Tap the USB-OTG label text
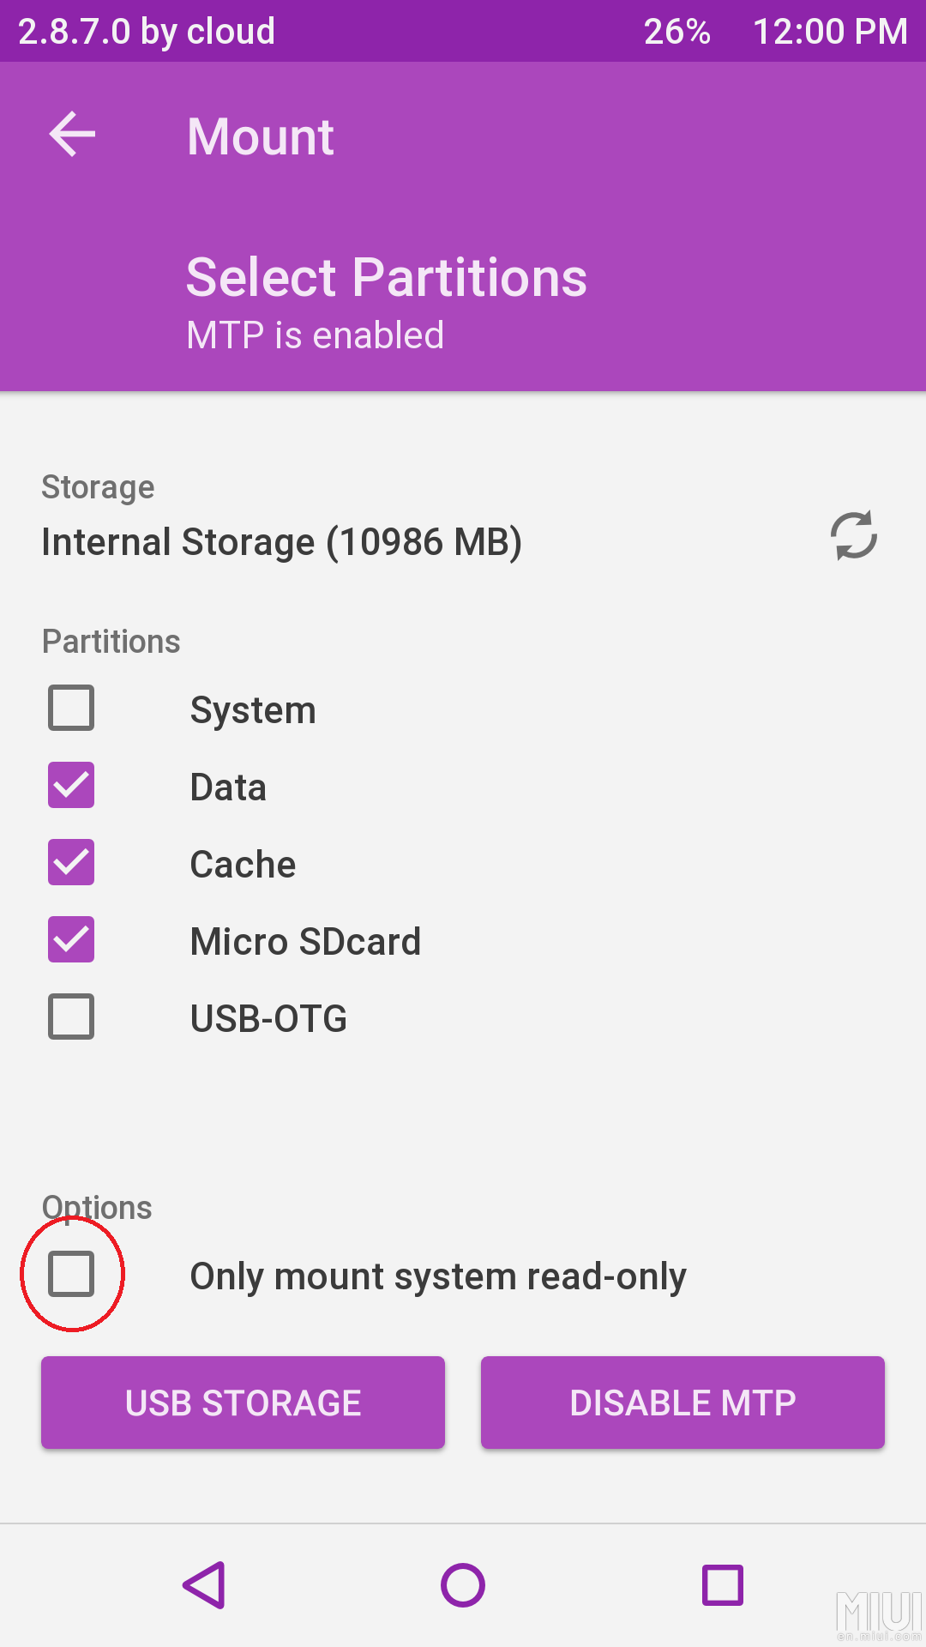 click(x=268, y=1019)
